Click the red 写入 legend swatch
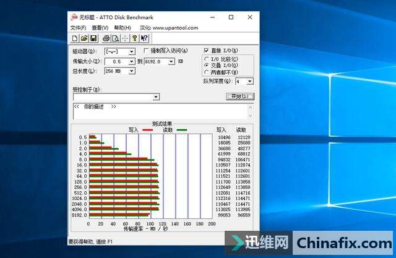 pyautogui.click(x=148, y=130)
